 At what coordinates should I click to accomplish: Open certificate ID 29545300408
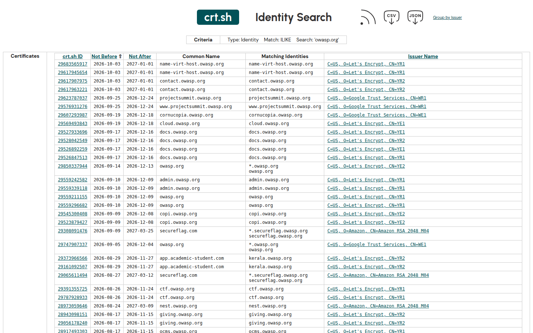pyautogui.click(x=73, y=214)
